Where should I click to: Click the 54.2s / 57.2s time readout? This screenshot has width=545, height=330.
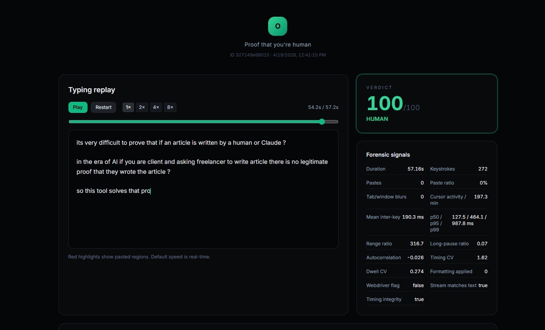pos(323,107)
